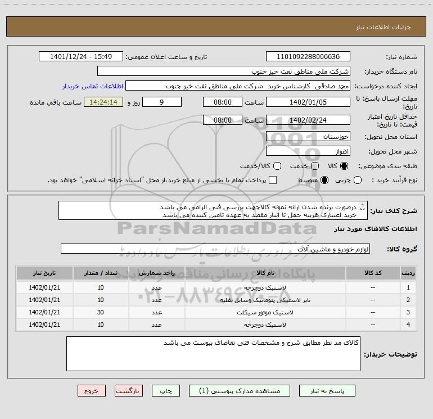Click the price validity date 1402/02/24
The width and height of the screenshot is (433, 419).
[308, 120]
